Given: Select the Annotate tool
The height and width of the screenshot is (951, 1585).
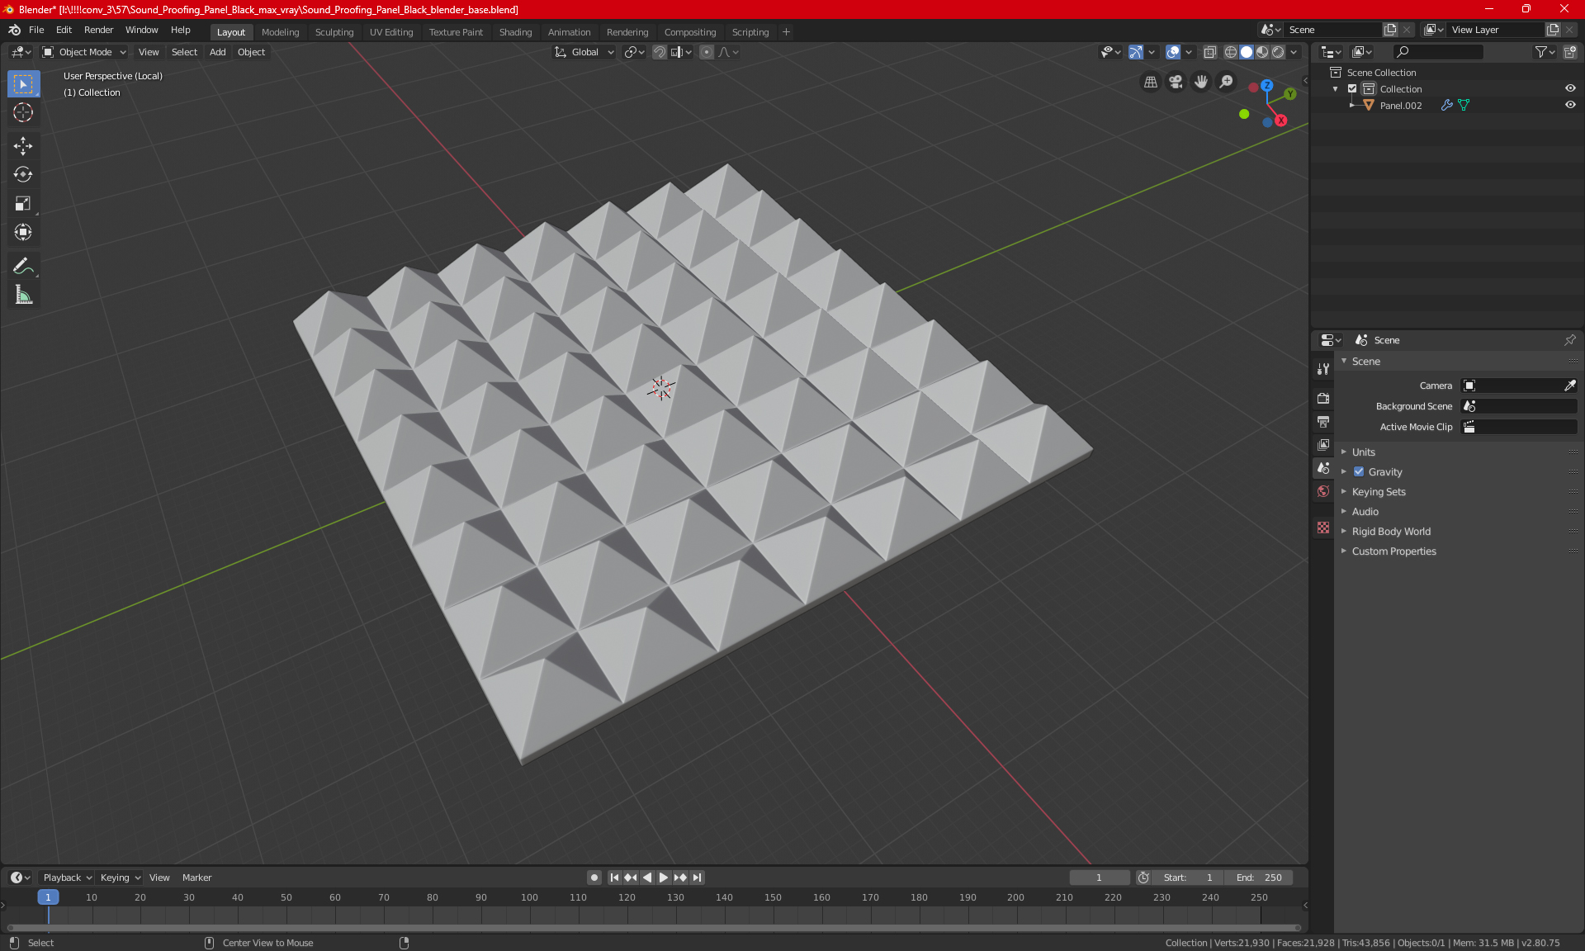Looking at the screenshot, I should 23,266.
